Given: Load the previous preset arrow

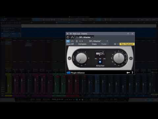Looking at the screenshot, I should pyautogui.click(x=80, y=41).
